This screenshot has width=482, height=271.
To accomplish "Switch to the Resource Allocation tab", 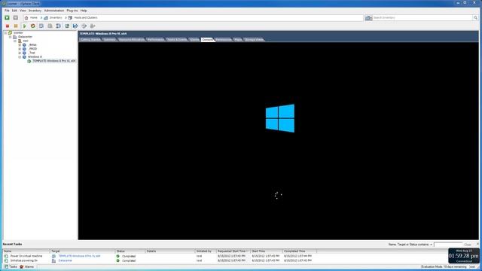I will coord(132,40).
